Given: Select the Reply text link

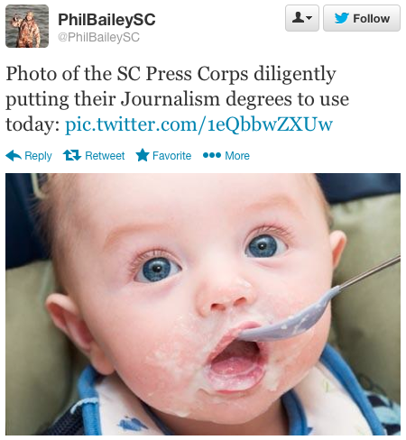Looking at the screenshot, I should click(38, 156).
